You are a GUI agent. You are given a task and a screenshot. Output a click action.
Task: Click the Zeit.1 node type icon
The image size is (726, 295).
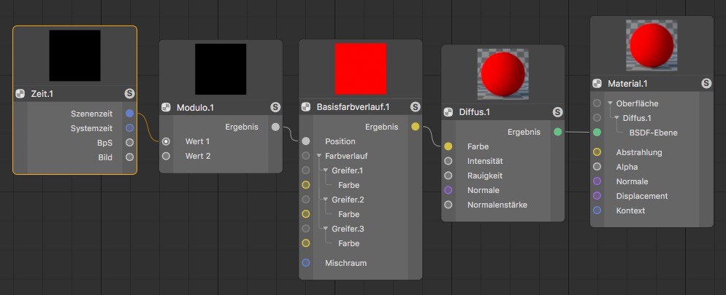coord(20,94)
